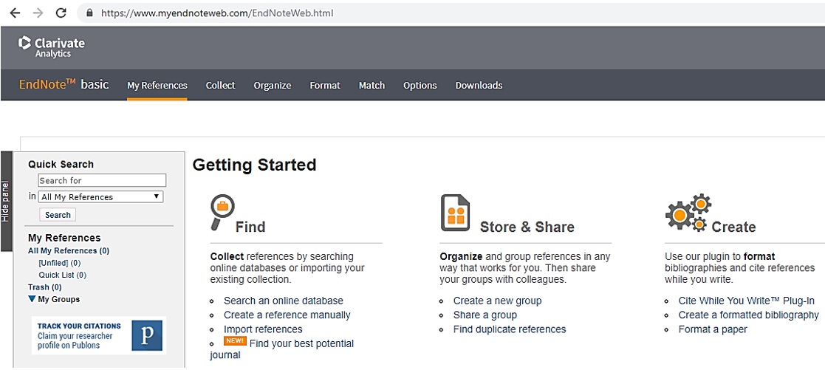Open the All My References dropdown
Viewport: 825px width, 370px height.
coord(100,197)
